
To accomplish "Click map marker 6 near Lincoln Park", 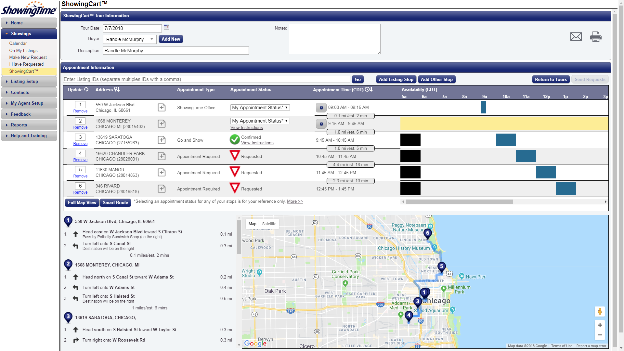I will coord(428,233).
